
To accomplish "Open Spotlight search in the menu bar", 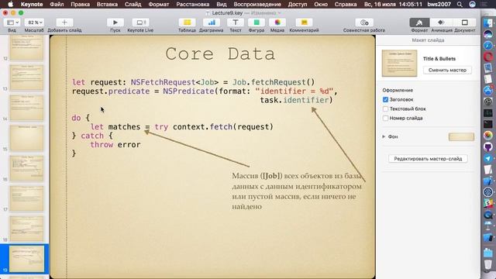I will point(460,5).
